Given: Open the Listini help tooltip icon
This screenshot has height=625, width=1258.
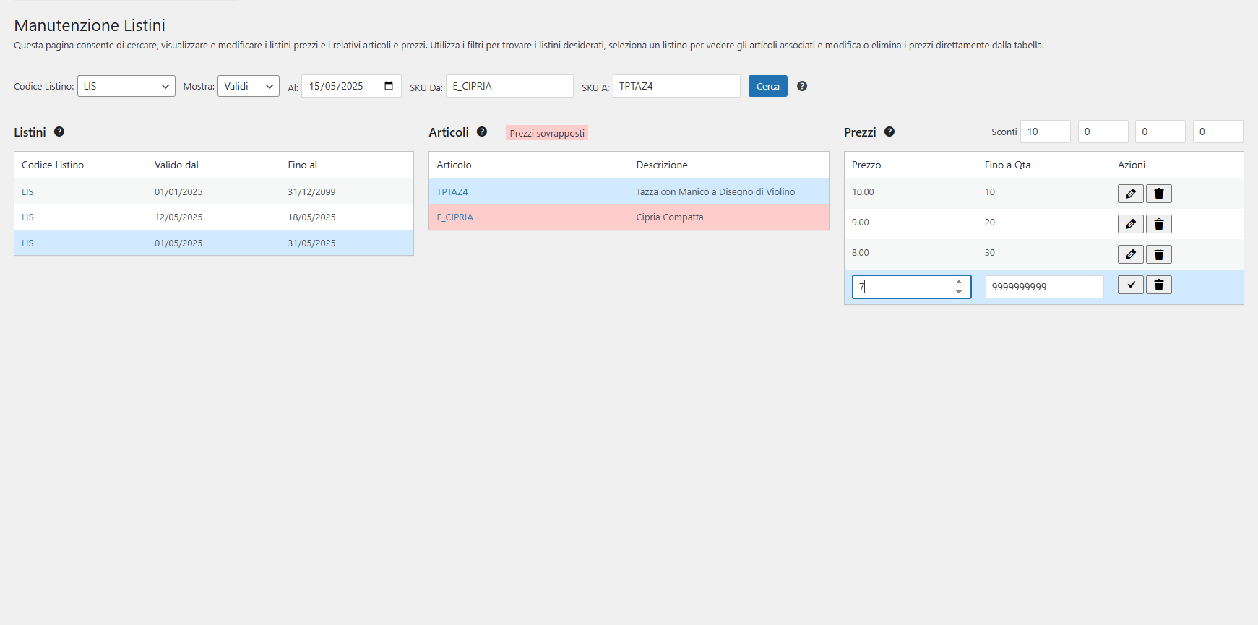Looking at the screenshot, I should [x=59, y=132].
